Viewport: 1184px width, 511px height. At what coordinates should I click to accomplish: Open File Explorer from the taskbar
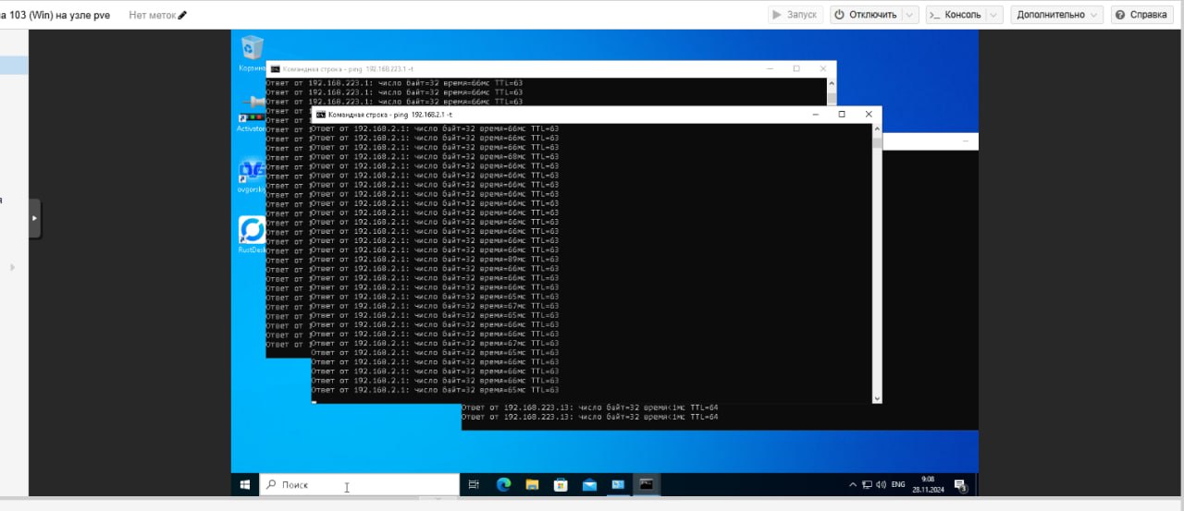[x=532, y=484]
